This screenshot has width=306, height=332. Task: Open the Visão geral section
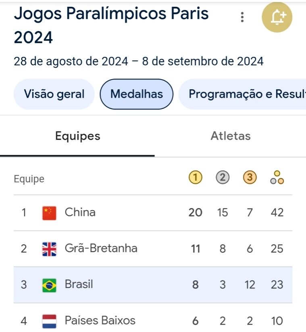(x=54, y=94)
